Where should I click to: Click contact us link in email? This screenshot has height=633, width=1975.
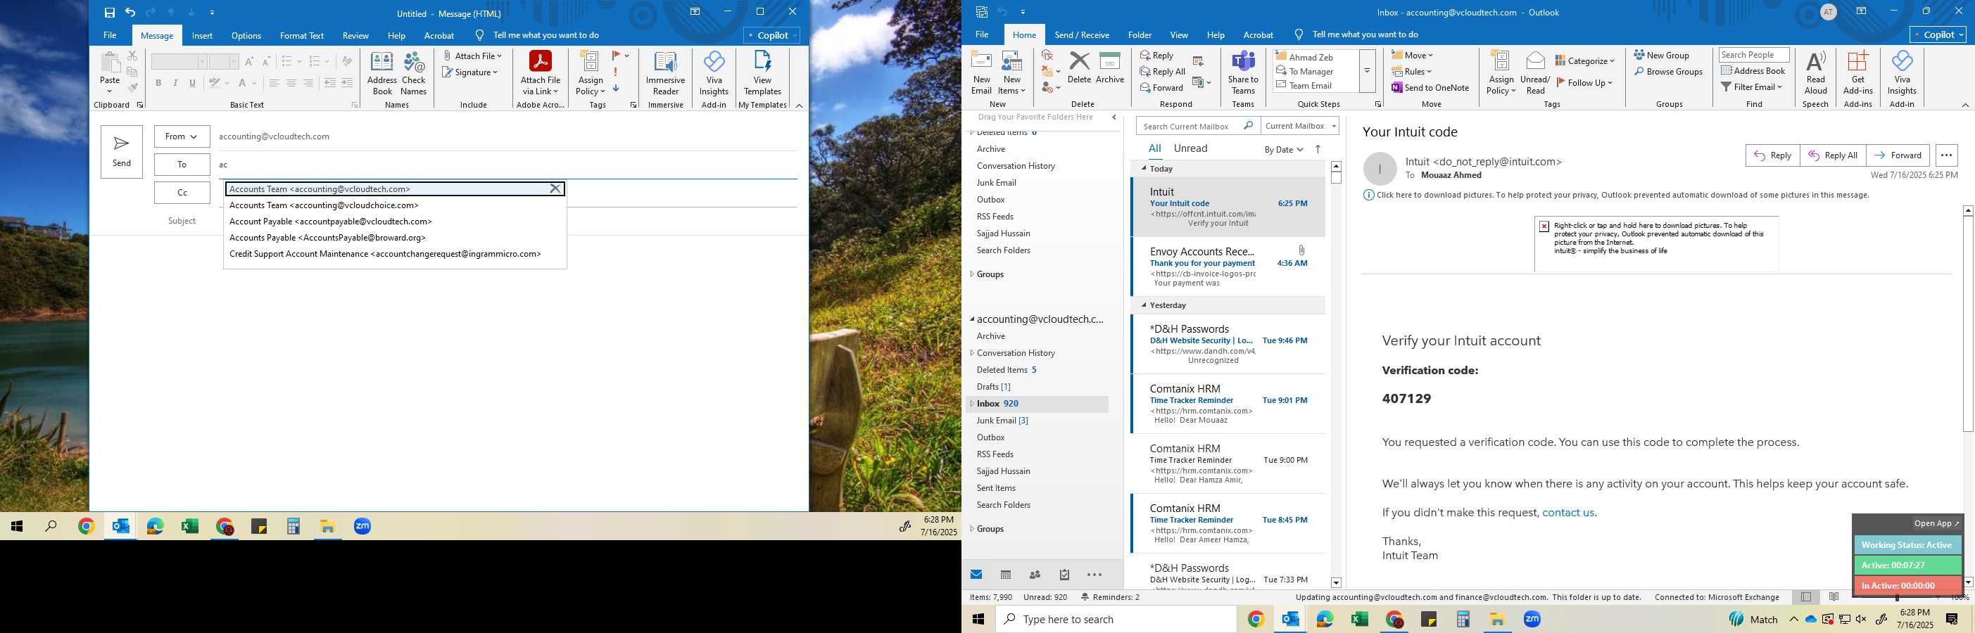pos(1568,513)
